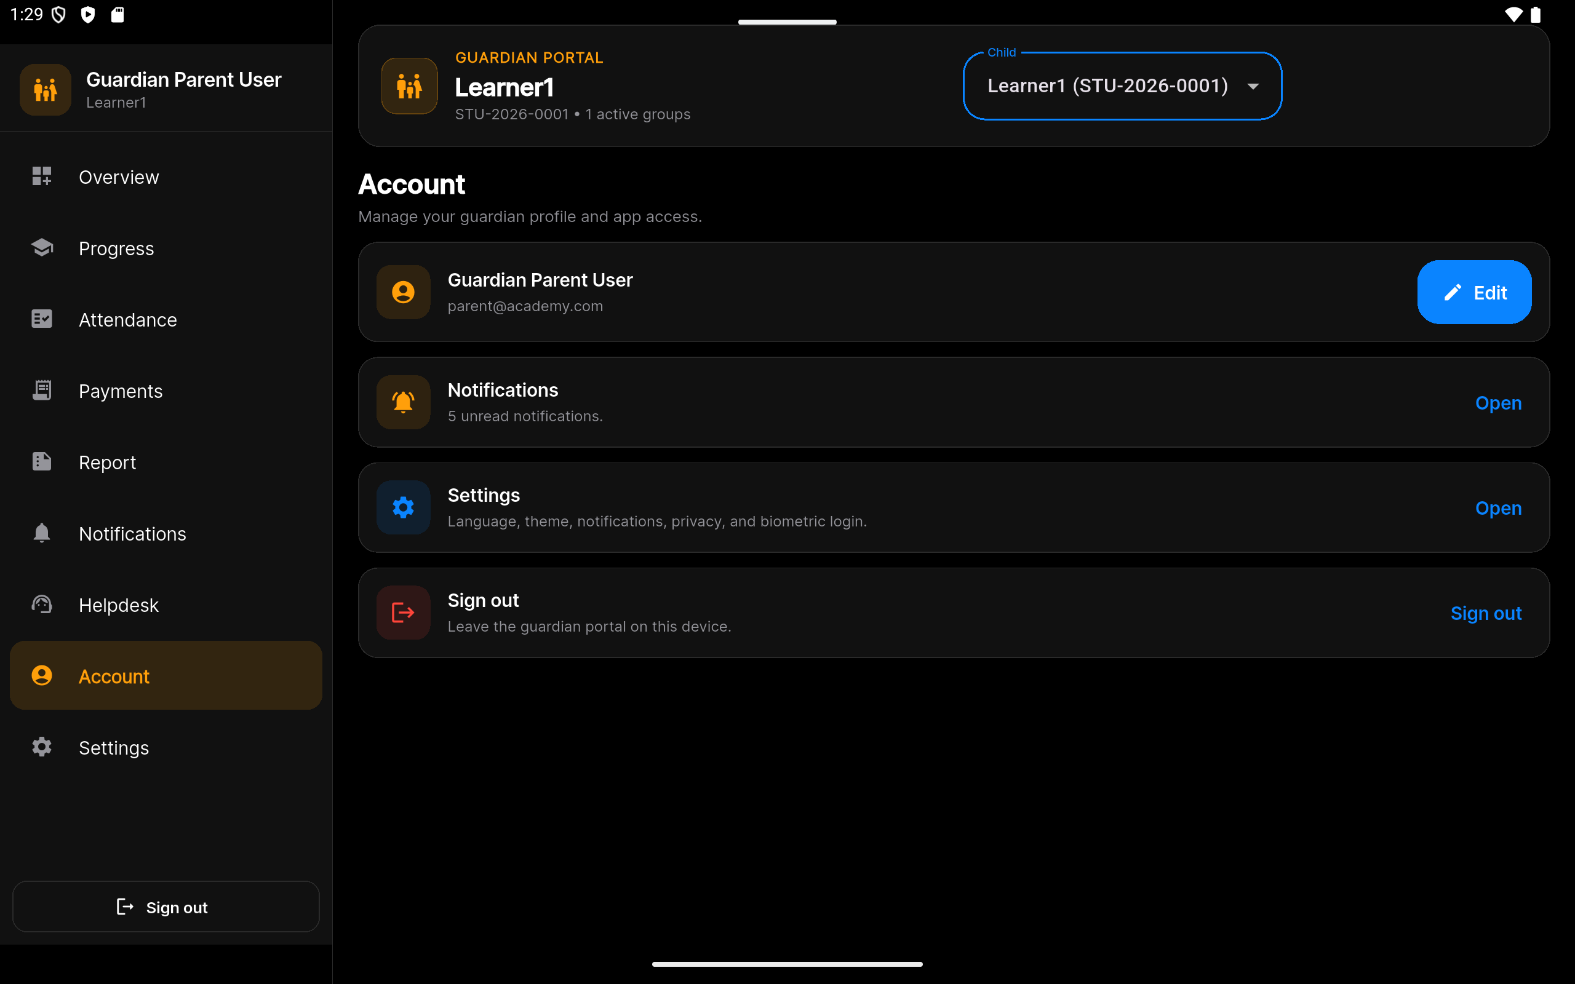This screenshot has height=984, width=1575.
Task: Click the ringing bell icon on Notifications card
Action: [404, 402]
